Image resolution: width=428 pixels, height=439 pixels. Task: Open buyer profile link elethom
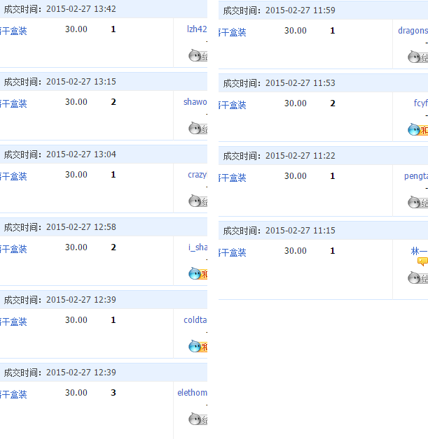[193, 393]
